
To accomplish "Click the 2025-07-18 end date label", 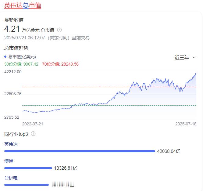I will 186,124.
